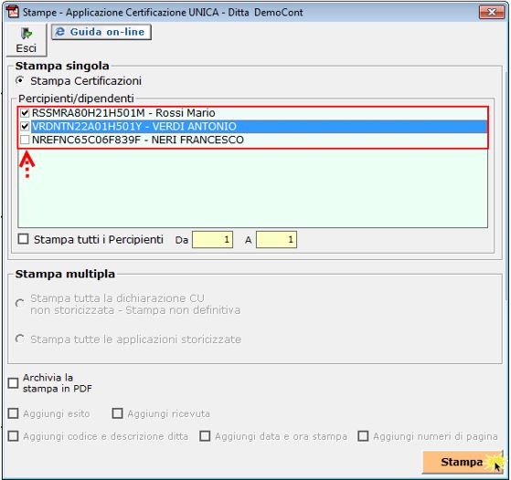Select the Stampa Certificazioni radio button
The image size is (511, 480).
20,80
